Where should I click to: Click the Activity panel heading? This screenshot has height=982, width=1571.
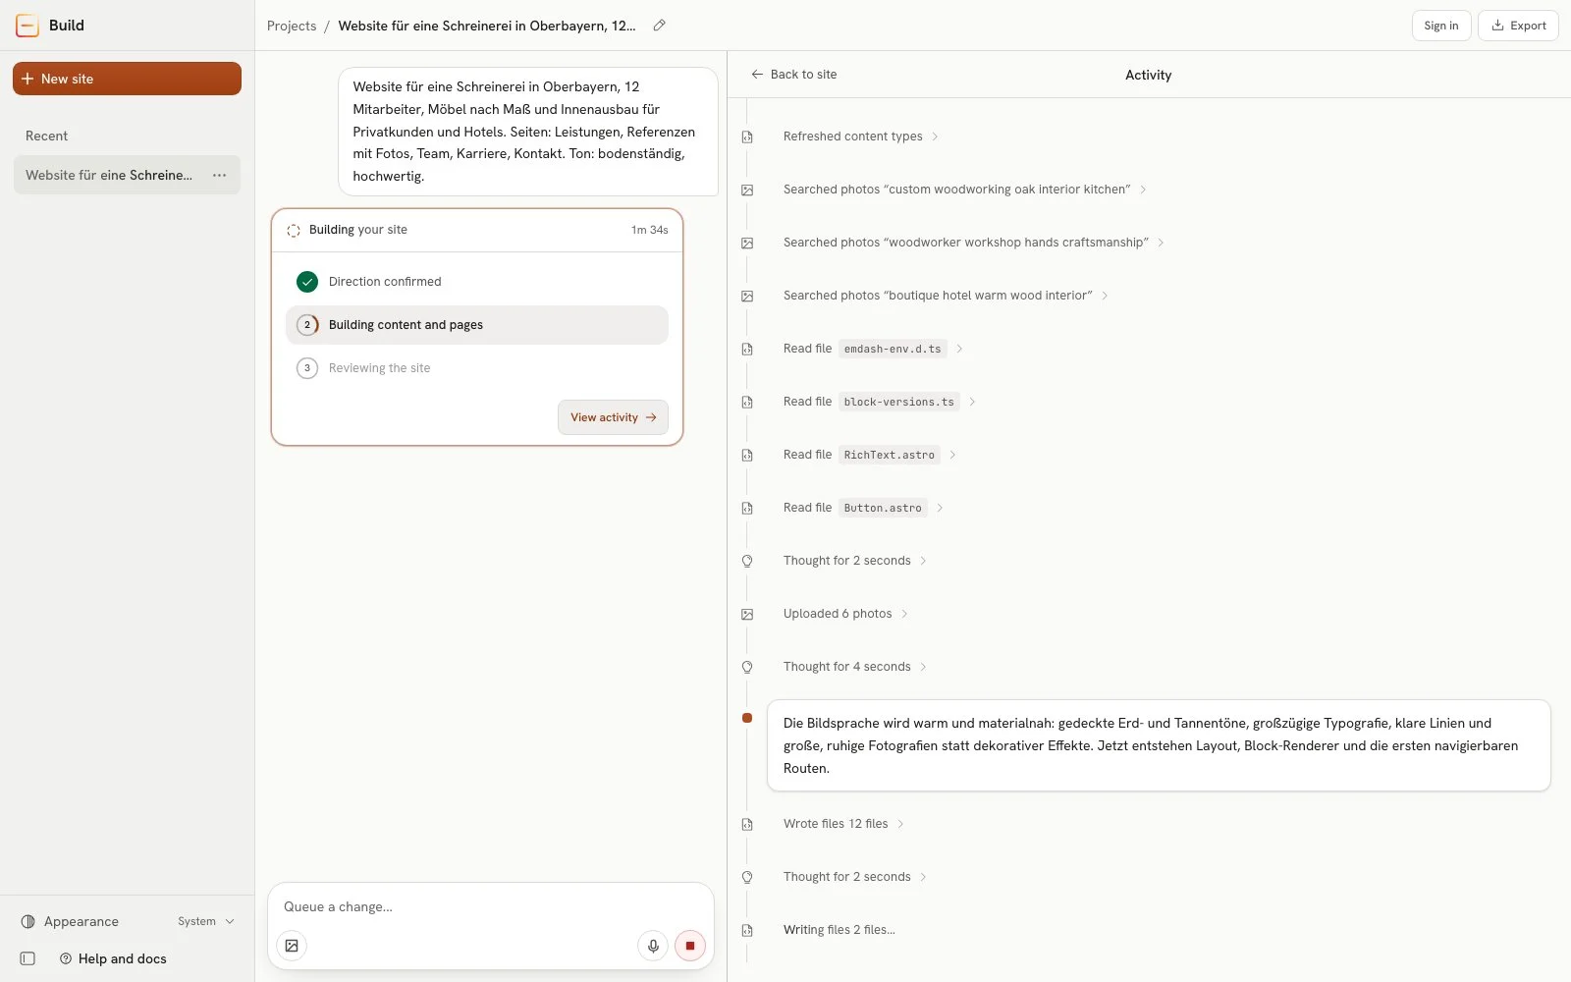pos(1149,75)
